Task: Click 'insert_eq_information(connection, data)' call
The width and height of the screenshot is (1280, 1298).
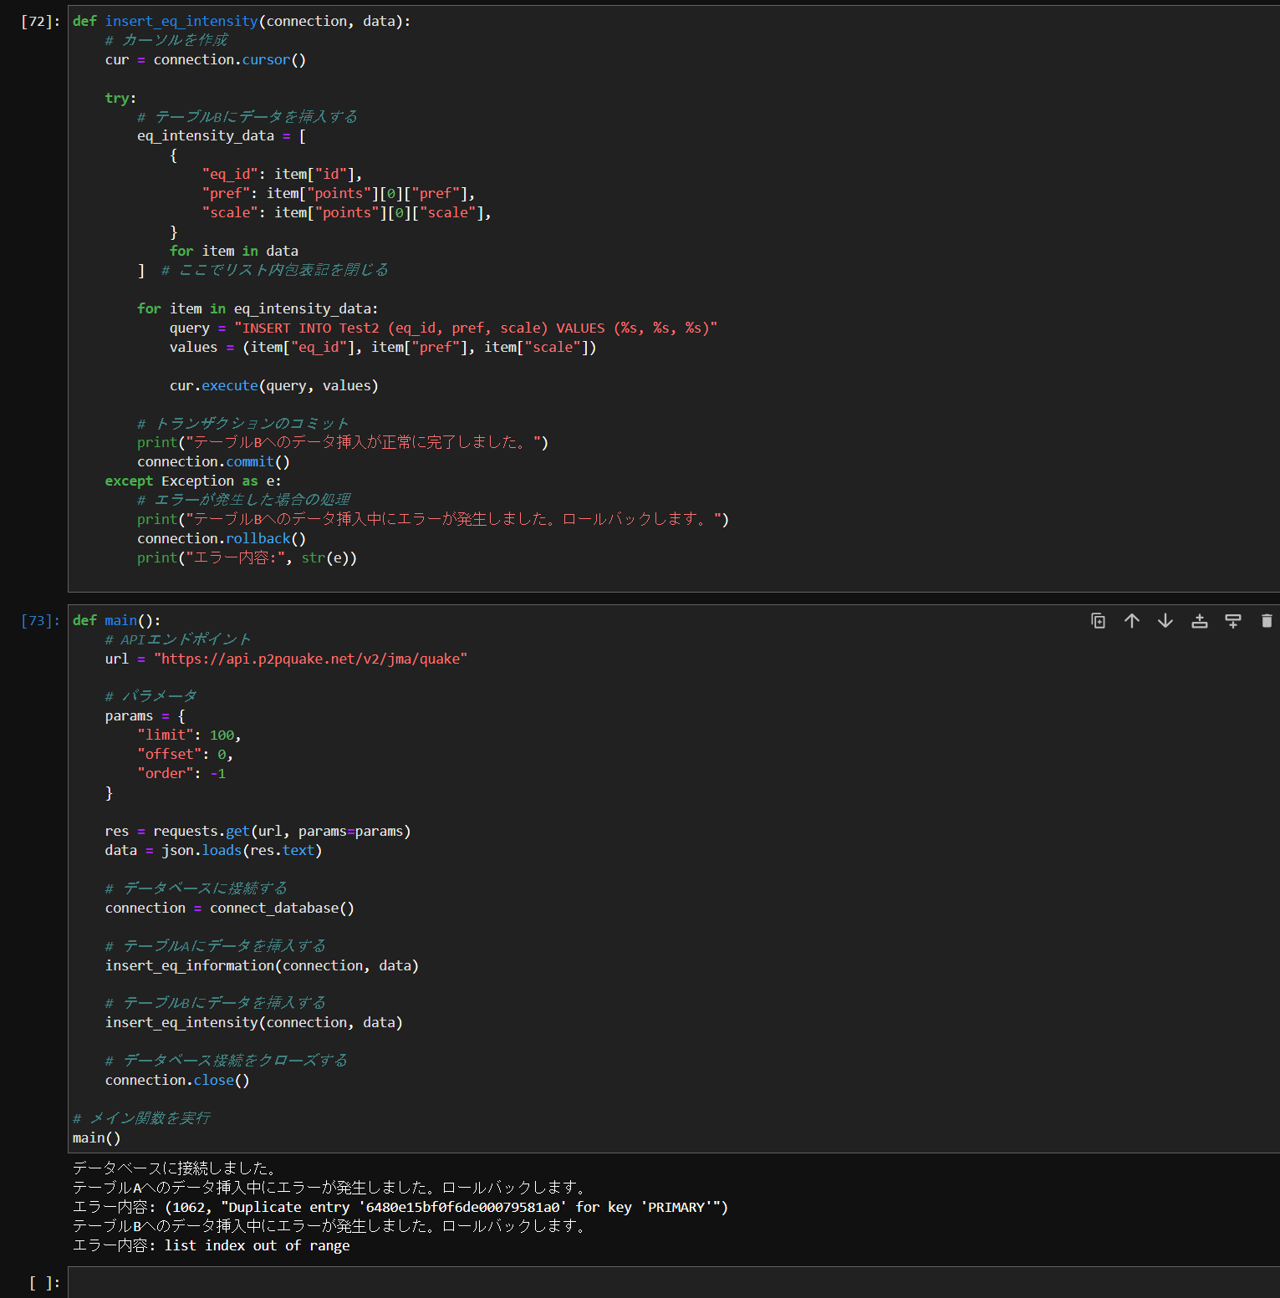Action: tap(262, 965)
